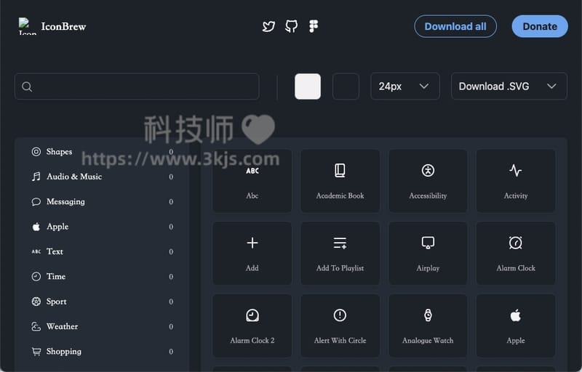Choose the Analogue Watch icon card
The height and width of the screenshot is (372, 582).
click(428, 325)
